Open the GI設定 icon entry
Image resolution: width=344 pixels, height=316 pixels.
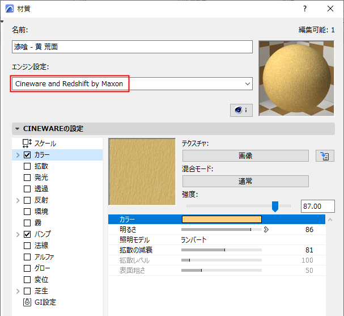[x=27, y=302]
